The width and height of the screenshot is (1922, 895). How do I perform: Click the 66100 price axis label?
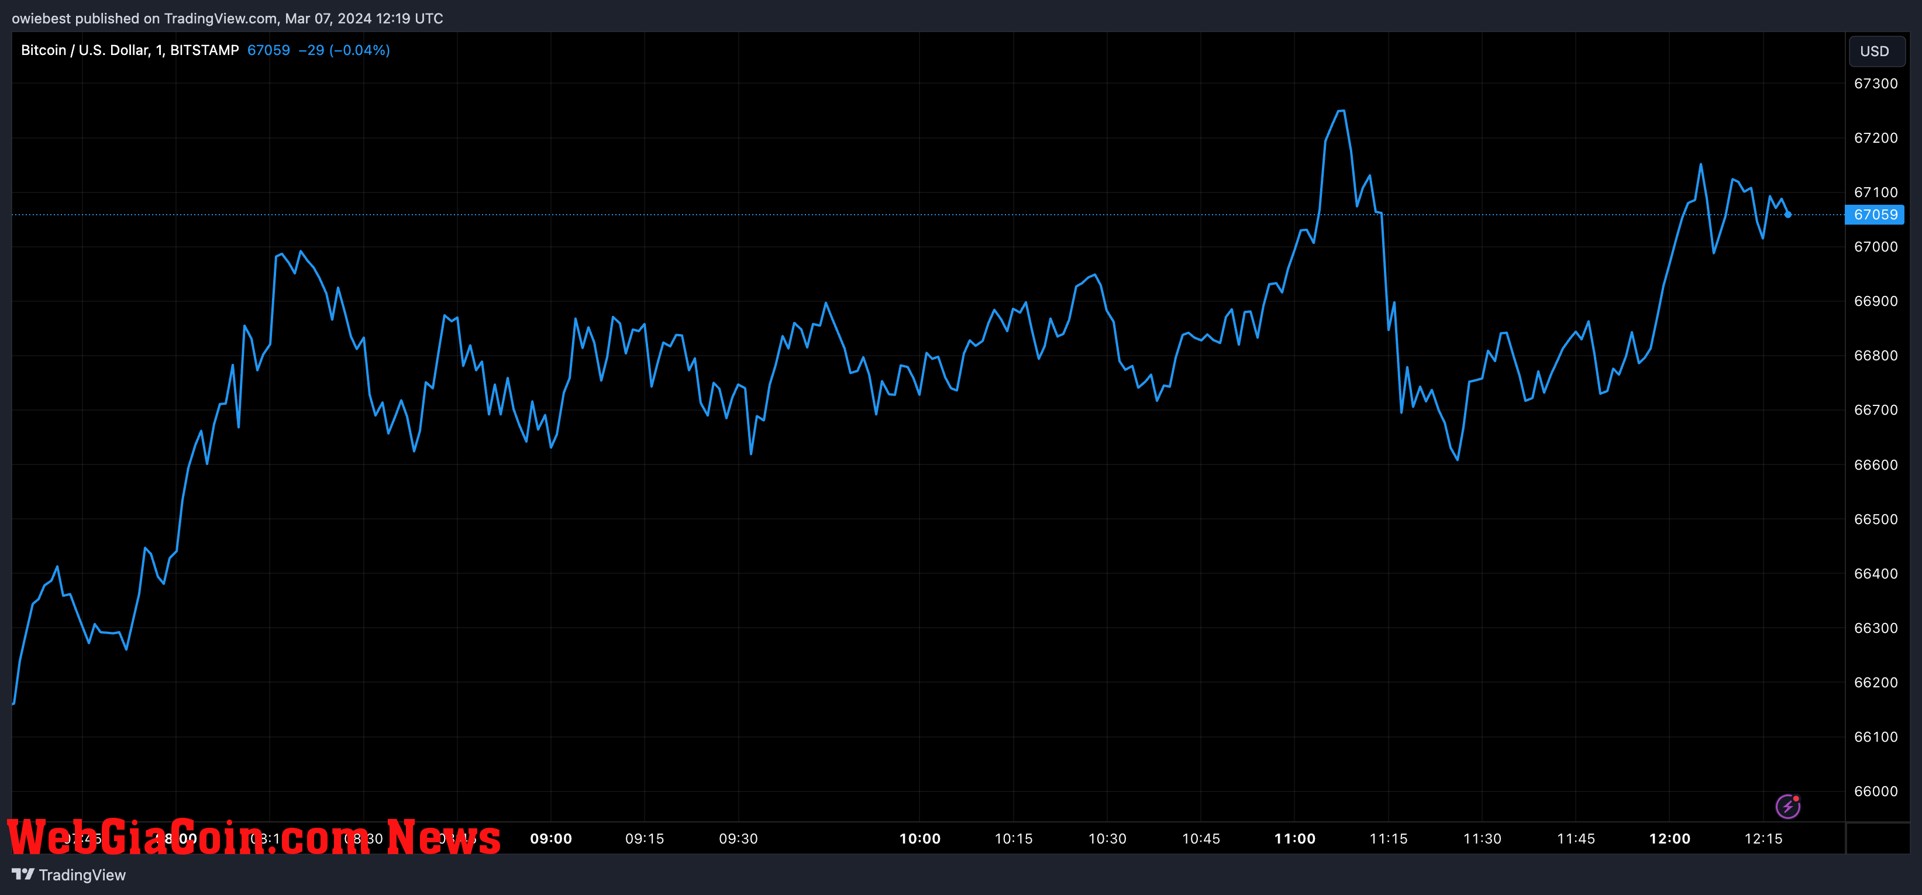click(1876, 738)
